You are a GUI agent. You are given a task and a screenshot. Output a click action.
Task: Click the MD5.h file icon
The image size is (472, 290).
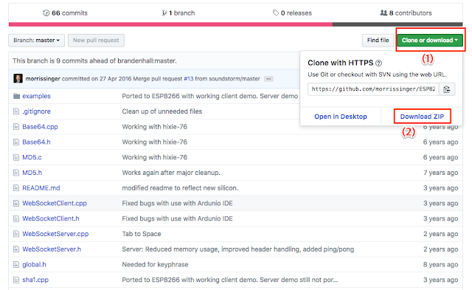point(16,173)
